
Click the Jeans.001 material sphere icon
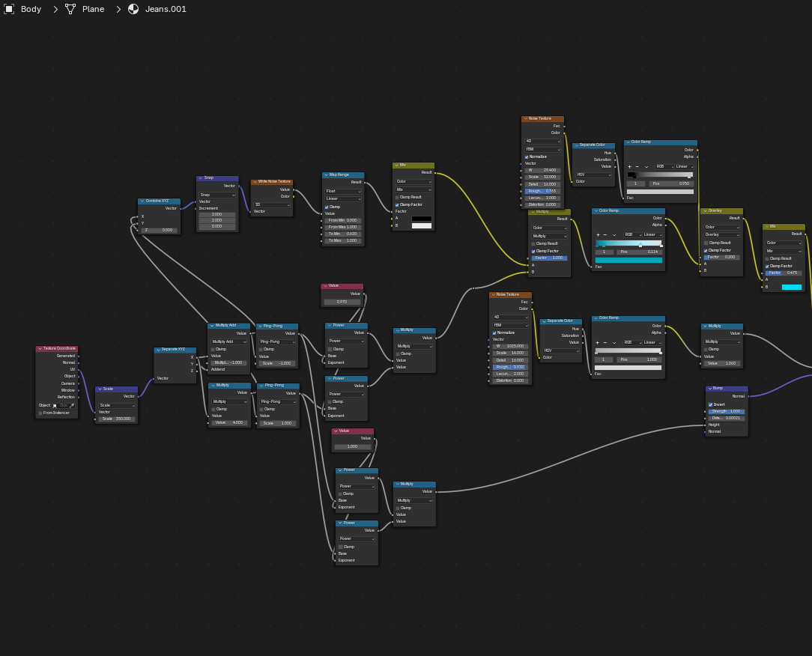point(133,9)
